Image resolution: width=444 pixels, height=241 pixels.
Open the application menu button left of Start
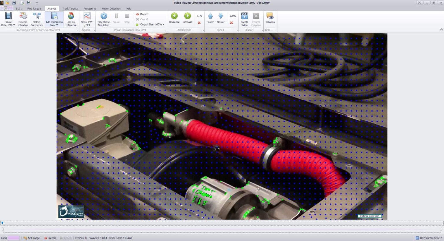pyautogui.click(x=6, y=8)
